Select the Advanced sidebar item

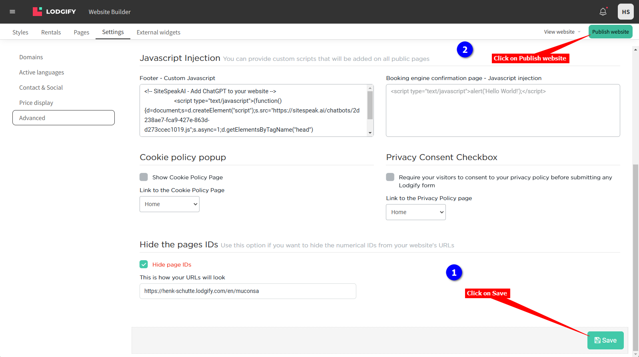point(64,118)
